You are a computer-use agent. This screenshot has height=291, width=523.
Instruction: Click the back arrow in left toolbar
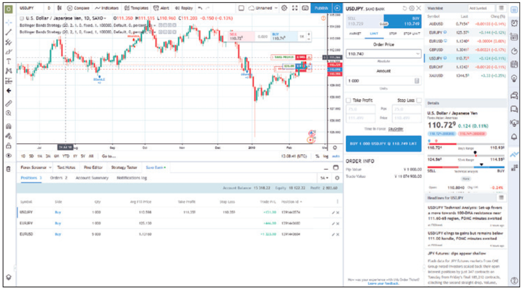(x=8, y=91)
